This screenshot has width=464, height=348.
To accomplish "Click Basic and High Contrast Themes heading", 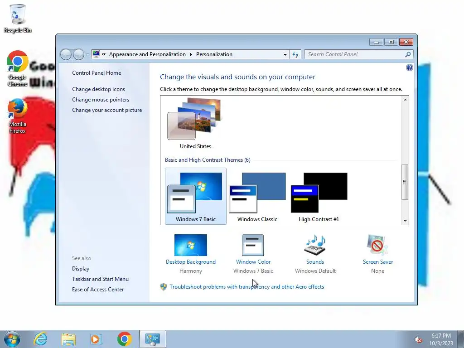I will click(208, 160).
